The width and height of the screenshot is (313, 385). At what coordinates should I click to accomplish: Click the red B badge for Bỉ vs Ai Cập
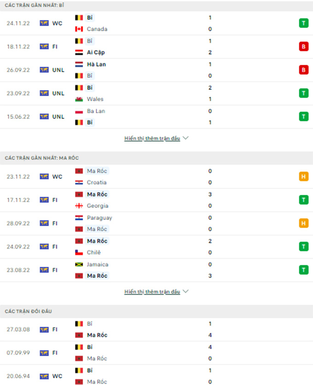click(303, 46)
